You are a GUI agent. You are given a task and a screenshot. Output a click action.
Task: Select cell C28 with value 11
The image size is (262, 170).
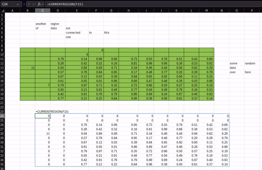pos(43,133)
